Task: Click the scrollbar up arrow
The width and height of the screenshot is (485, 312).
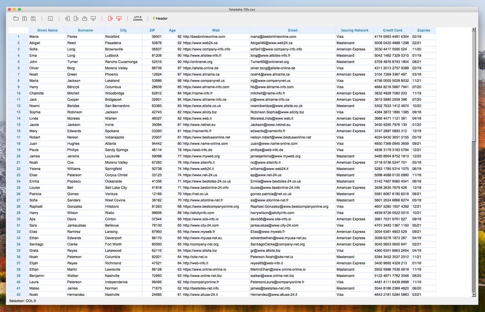Action: tap(474, 29)
